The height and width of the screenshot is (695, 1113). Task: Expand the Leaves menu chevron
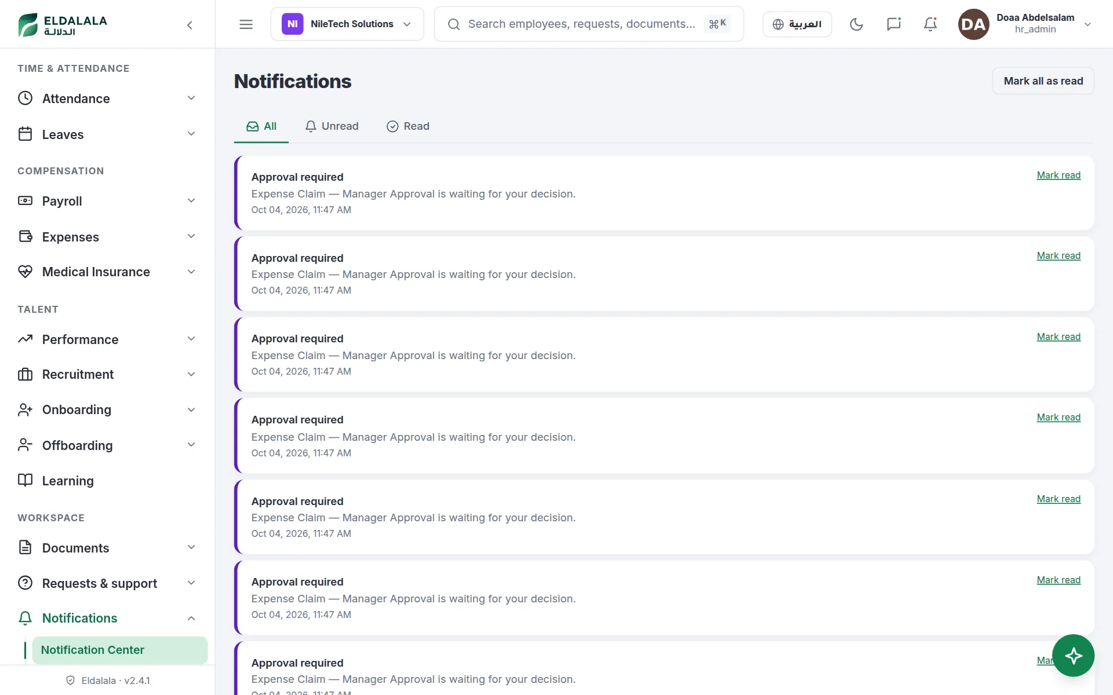[x=191, y=134]
